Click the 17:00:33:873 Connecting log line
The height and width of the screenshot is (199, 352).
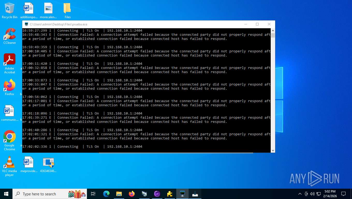click(x=82, y=80)
